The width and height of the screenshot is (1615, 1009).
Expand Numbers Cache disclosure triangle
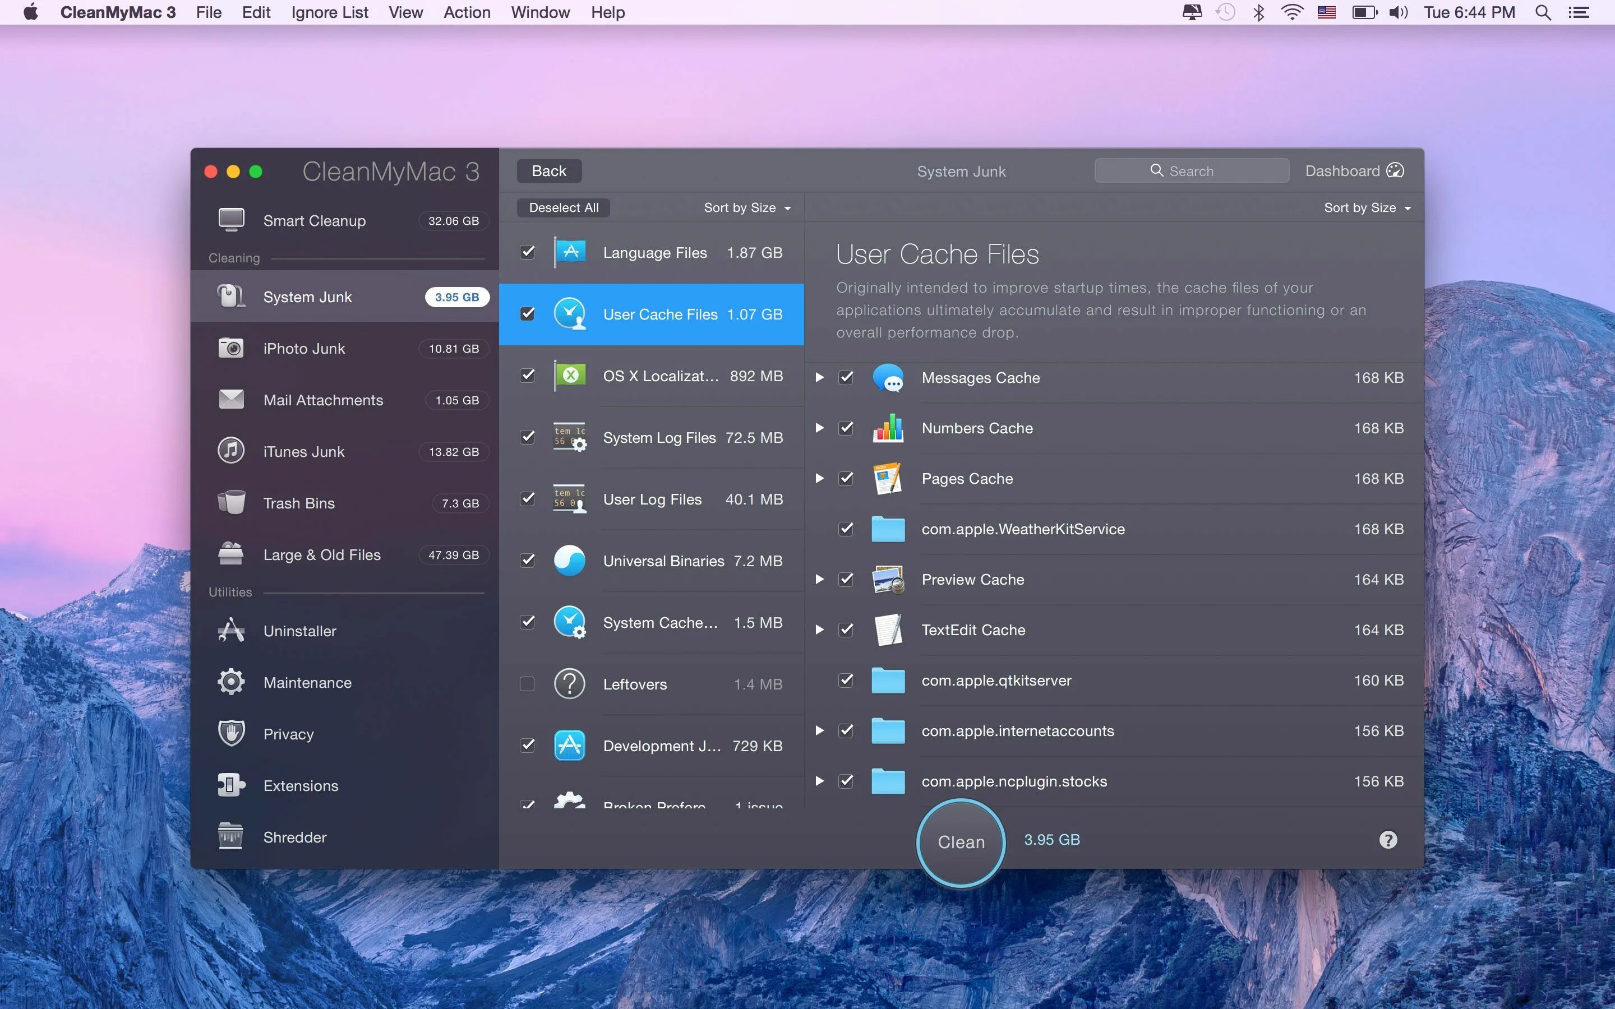[x=819, y=428]
